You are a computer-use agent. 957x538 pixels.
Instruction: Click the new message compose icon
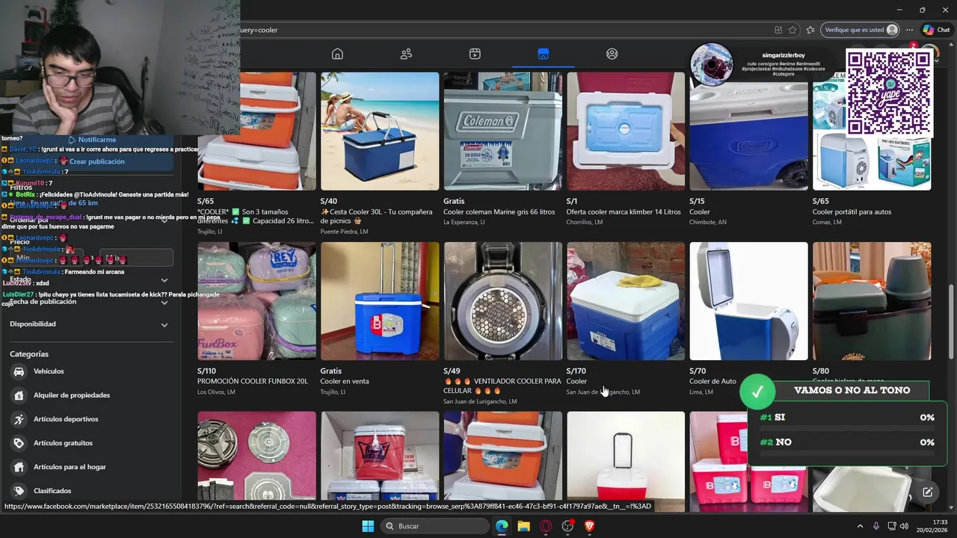tap(927, 492)
